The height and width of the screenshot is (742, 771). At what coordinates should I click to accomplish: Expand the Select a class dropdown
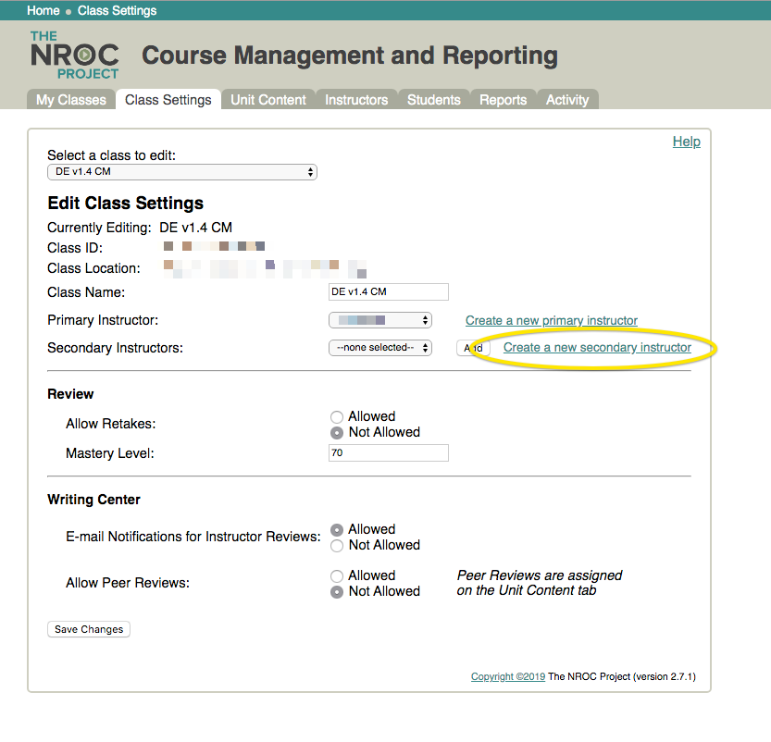pyautogui.click(x=182, y=172)
